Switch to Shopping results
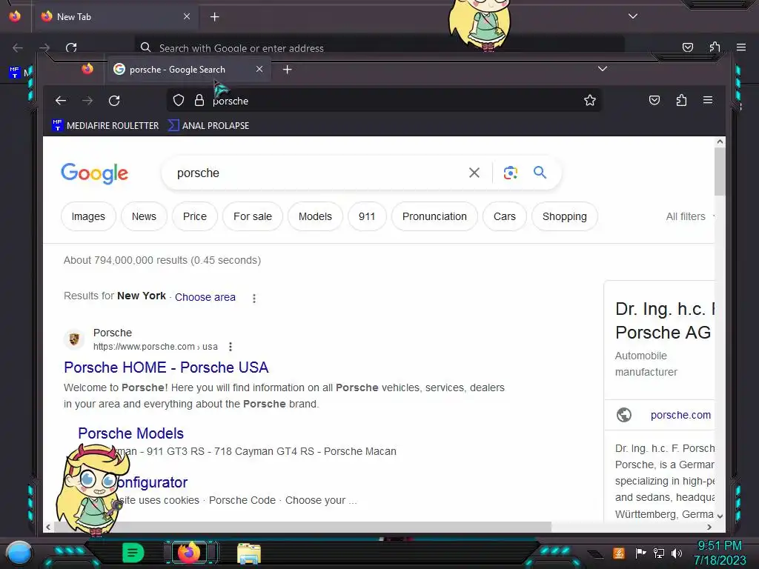 [x=564, y=216]
